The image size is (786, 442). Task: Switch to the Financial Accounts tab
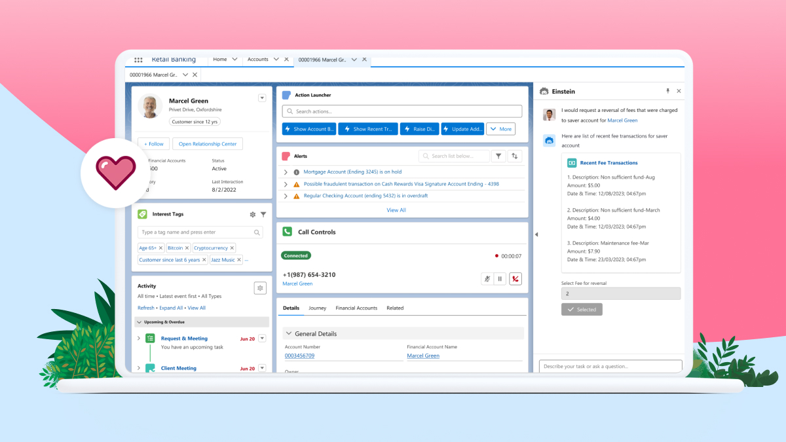click(356, 308)
